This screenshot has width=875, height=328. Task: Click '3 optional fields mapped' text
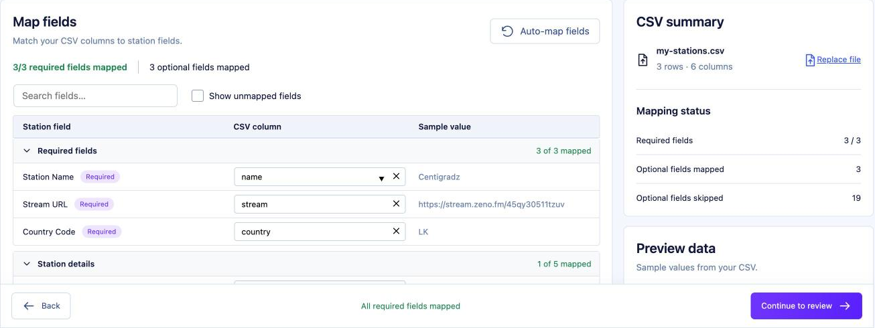200,67
